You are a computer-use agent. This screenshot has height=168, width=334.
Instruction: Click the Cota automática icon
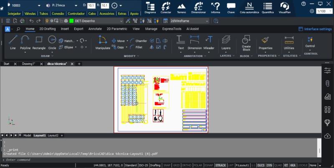pos(249,8)
